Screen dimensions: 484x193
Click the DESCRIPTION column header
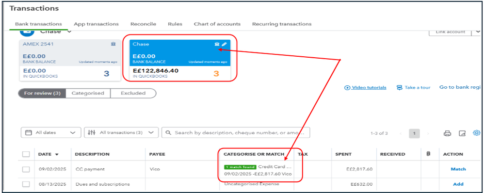pos(92,154)
